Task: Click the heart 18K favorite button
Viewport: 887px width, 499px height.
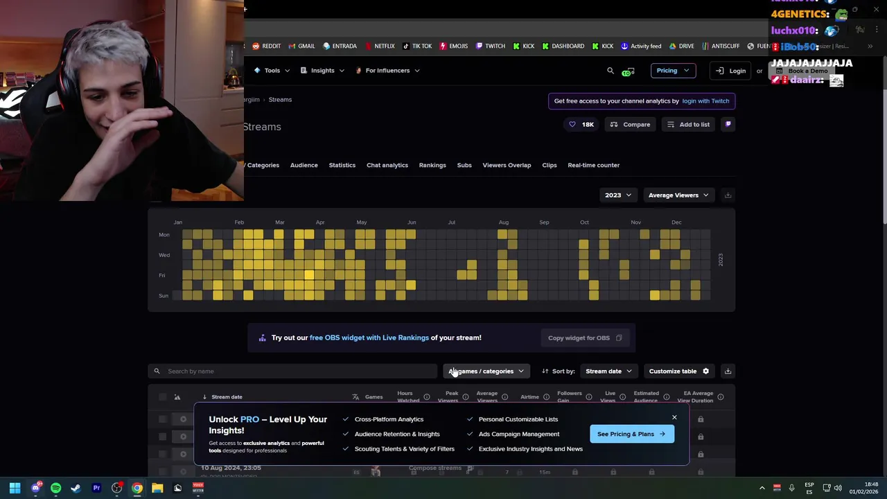Action: 581,125
